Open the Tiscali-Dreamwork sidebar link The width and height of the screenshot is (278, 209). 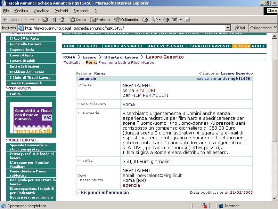(x=31, y=83)
